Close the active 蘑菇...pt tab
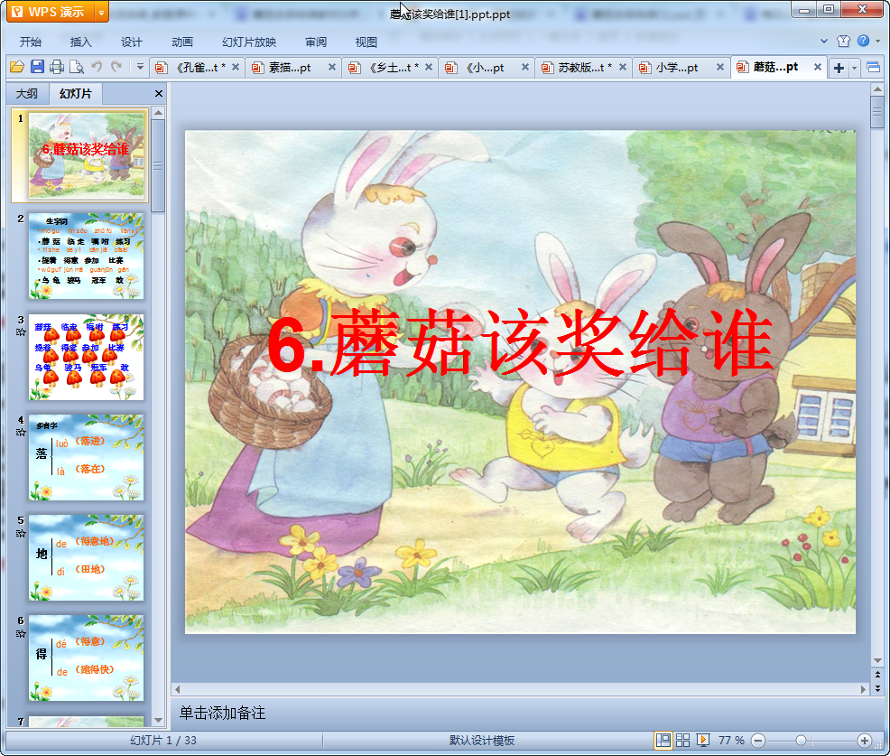The width and height of the screenshot is (890, 756). (818, 67)
